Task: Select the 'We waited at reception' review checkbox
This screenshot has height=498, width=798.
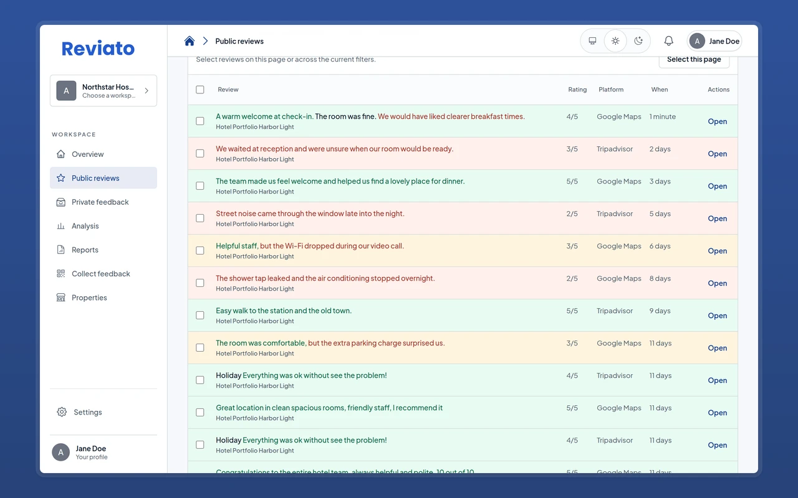Action: tap(200, 154)
